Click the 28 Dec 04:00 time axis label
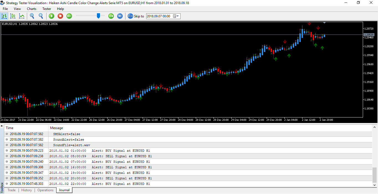Screen dimensions: 378x194 pyautogui.click(x=186, y=120)
